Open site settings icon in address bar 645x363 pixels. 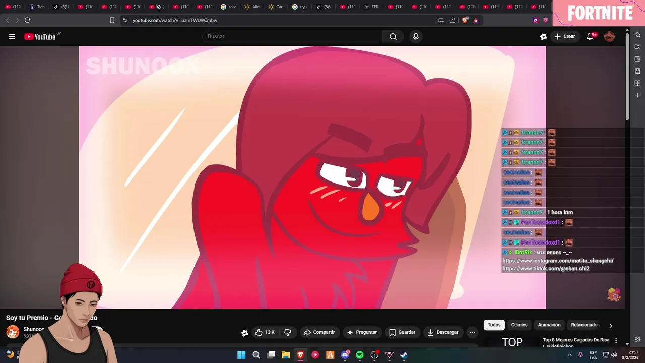[x=125, y=20]
